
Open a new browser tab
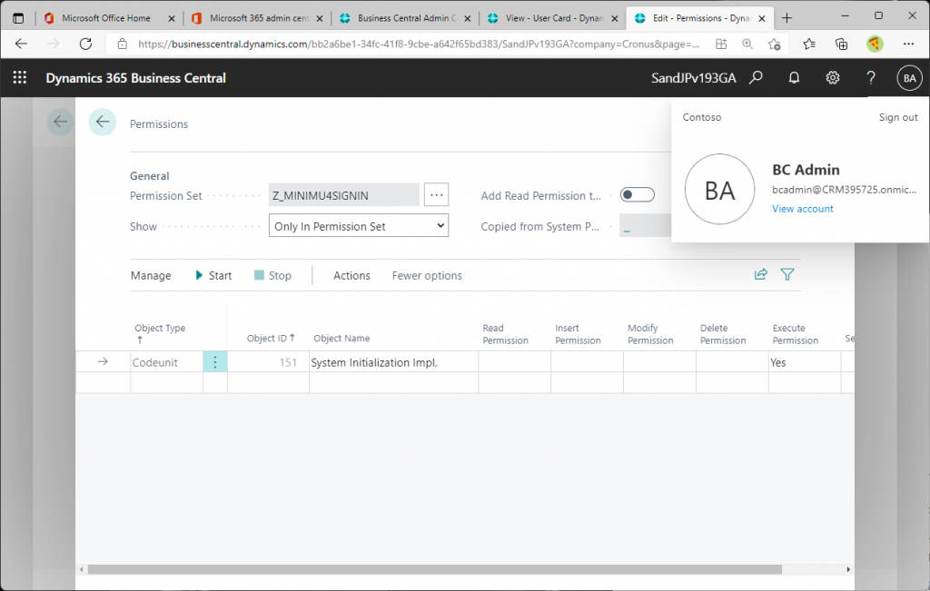click(787, 18)
